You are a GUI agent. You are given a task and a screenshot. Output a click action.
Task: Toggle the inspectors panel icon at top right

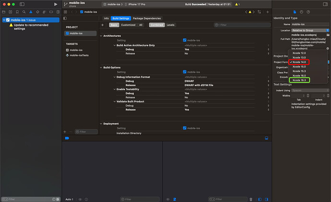pos(325,4)
